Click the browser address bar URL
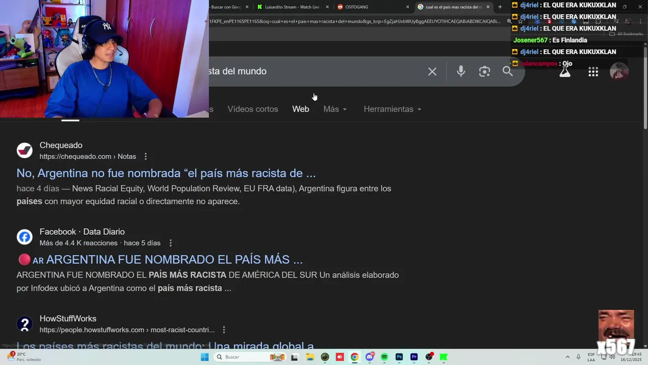This screenshot has width=648, height=365. click(x=354, y=21)
